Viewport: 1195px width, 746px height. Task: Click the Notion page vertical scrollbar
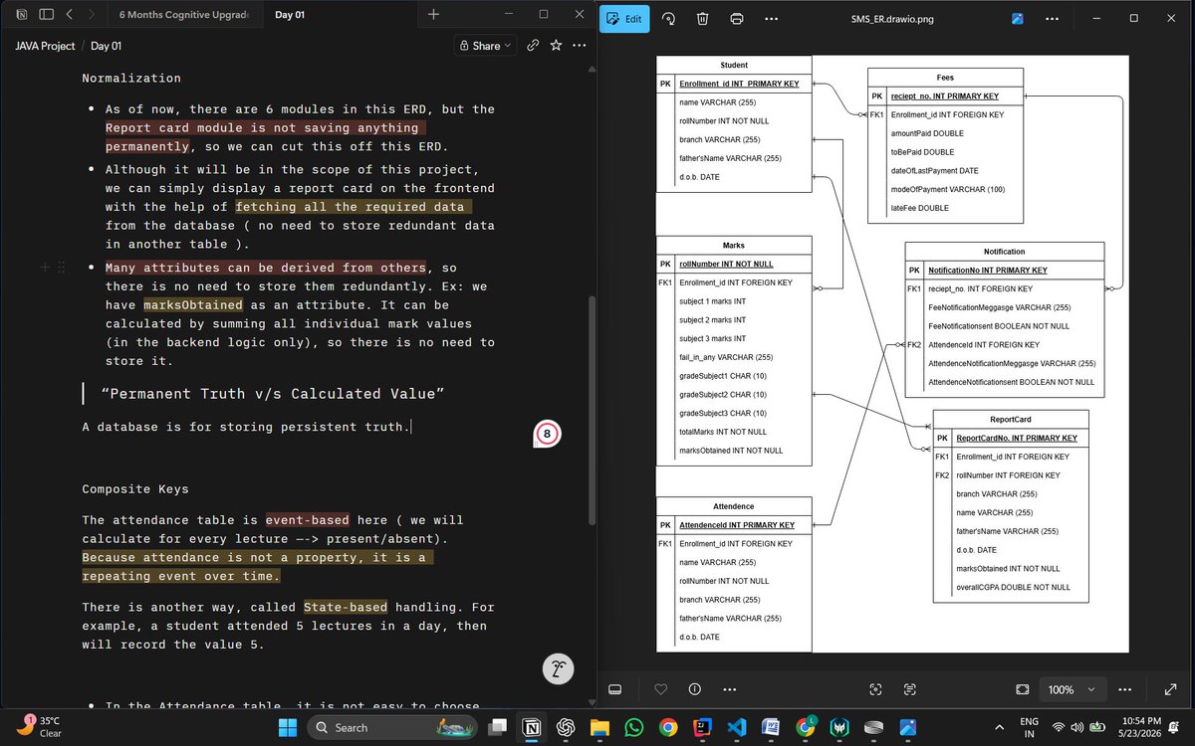coord(592,410)
